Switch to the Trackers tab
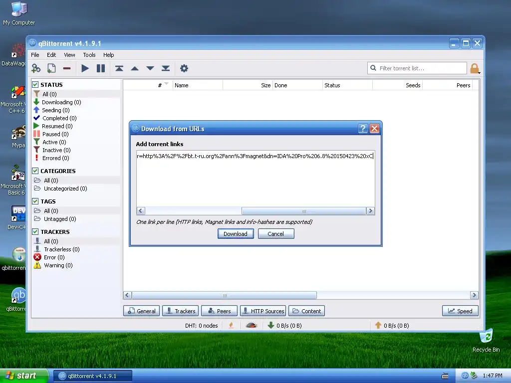 [x=180, y=311]
